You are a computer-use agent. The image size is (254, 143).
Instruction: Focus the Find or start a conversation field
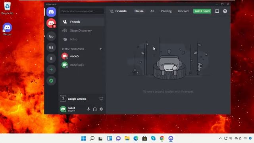(82, 11)
